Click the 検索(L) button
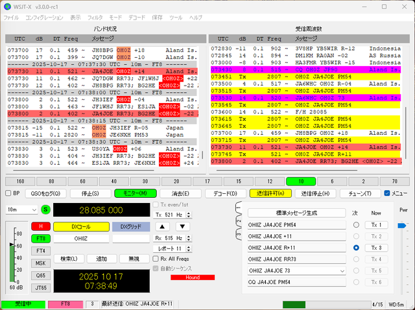 coord(69,259)
